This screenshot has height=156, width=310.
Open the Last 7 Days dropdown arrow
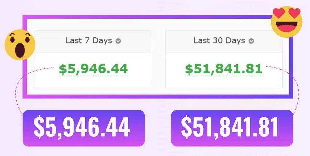(x=118, y=41)
